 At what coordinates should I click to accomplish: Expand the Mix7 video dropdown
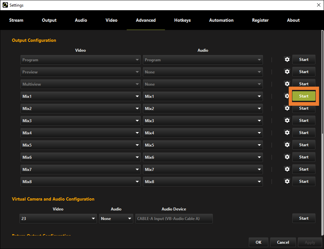81,169
